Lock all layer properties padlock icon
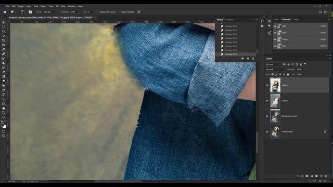Viewport: 333px width, 187px height. click(288, 74)
